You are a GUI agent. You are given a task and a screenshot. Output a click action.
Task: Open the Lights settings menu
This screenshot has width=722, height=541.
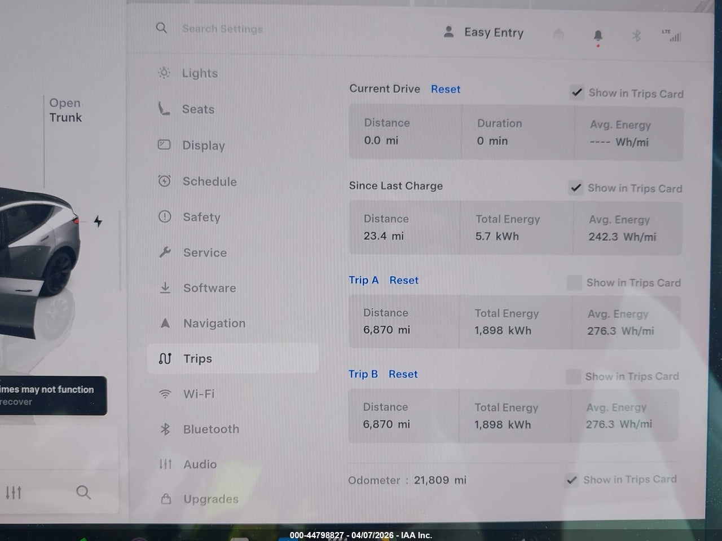click(200, 73)
